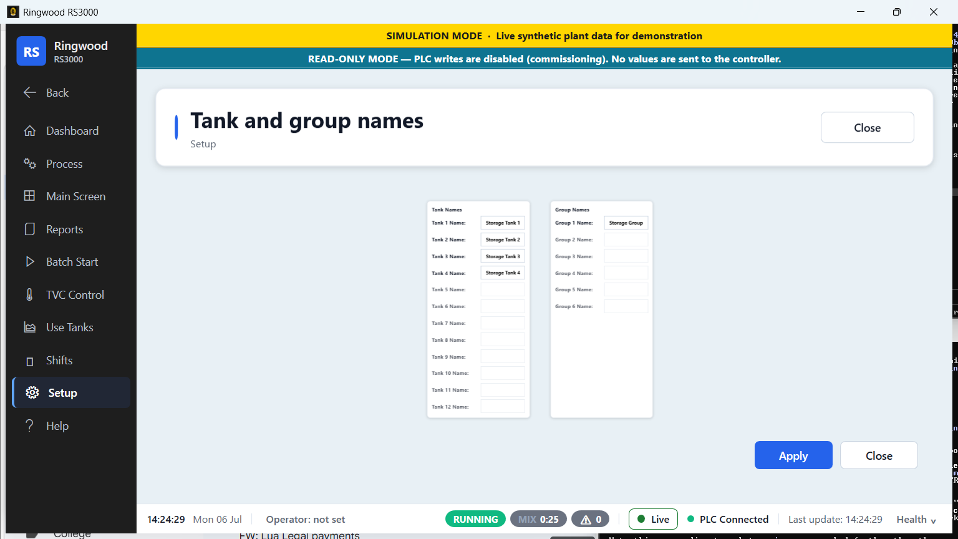Click the Tank 2 Name field
The width and height of the screenshot is (958, 539).
click(503, 240)
